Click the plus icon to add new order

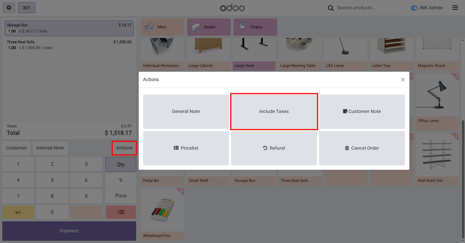[x=9, y=8]
